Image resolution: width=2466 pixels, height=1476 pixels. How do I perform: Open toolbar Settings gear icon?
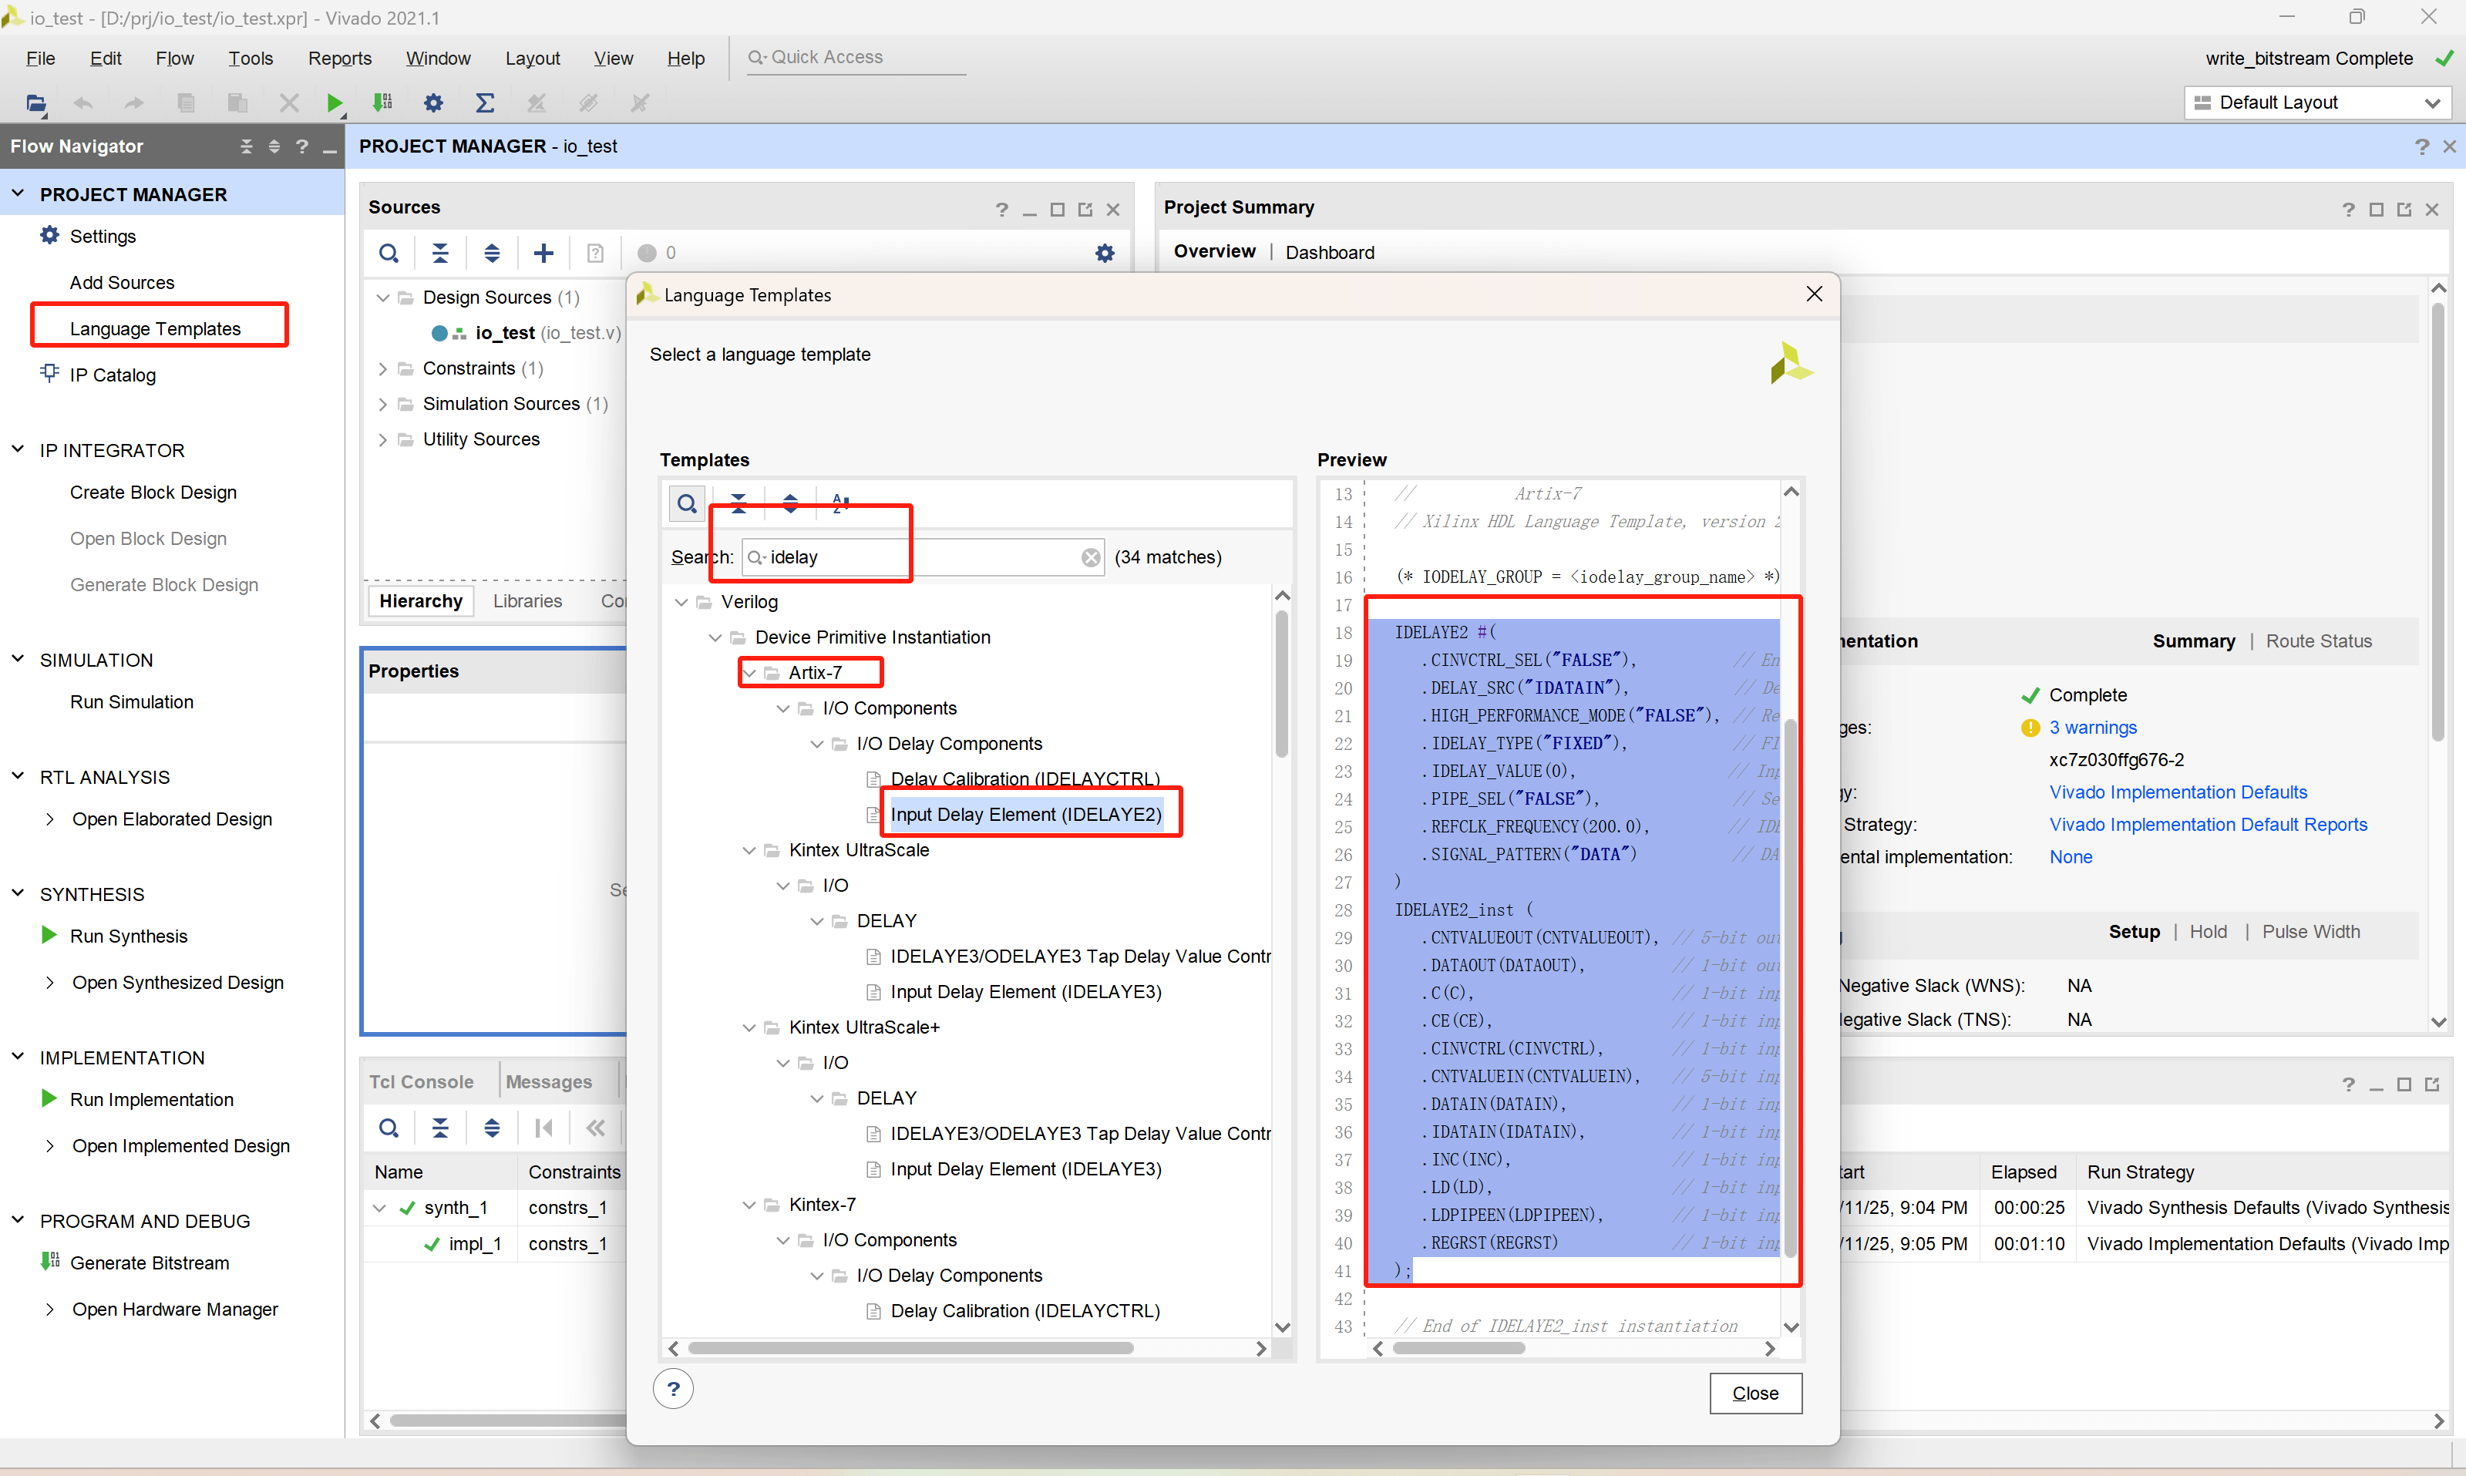point(432,103)
